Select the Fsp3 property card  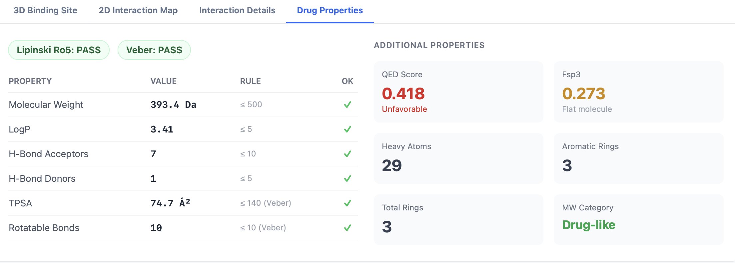[x=639, y=92]
